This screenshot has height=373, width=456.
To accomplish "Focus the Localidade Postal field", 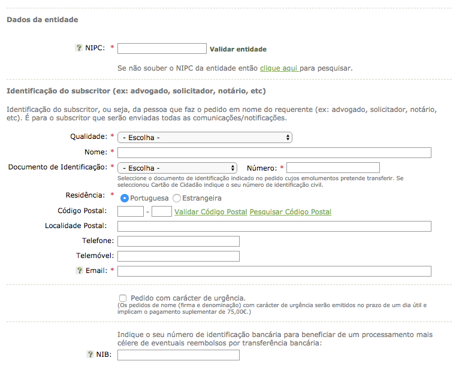I will pos(274,226).
